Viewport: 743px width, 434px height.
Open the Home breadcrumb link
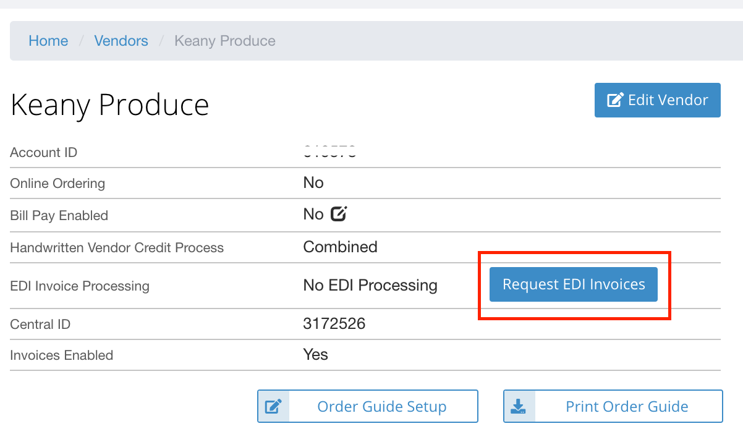48,41
